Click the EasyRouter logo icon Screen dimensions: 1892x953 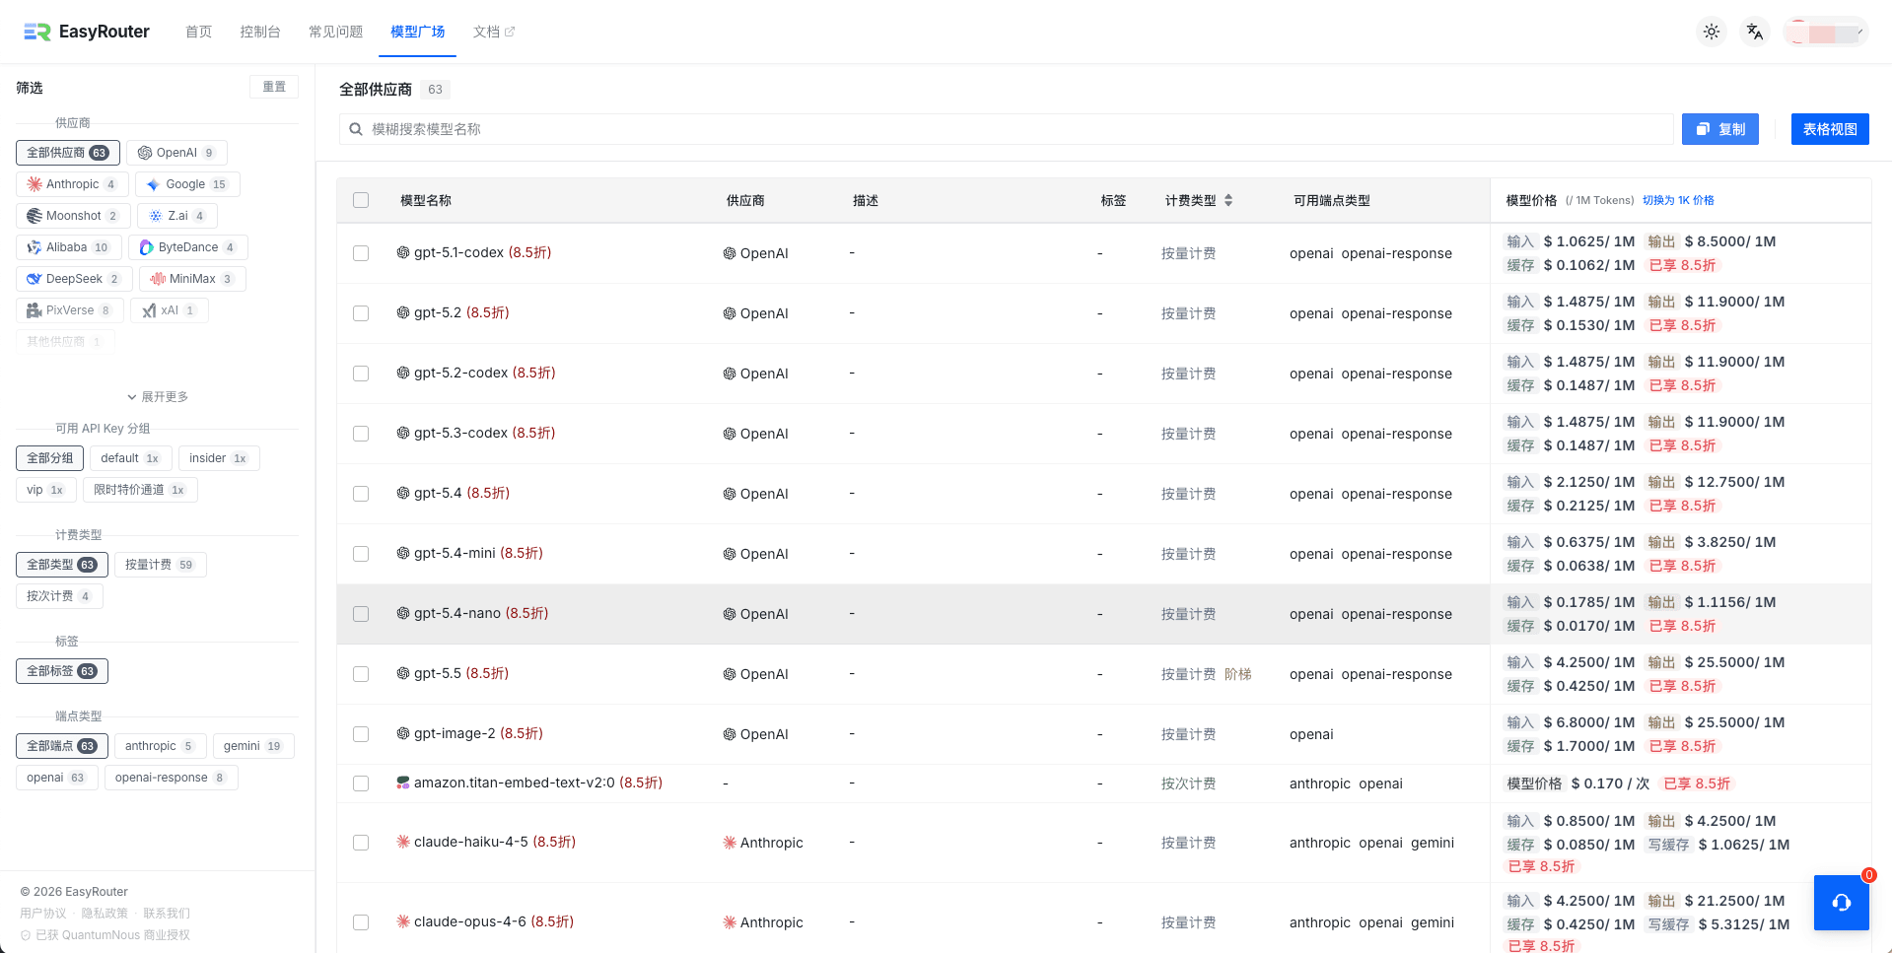click(37, 32)
